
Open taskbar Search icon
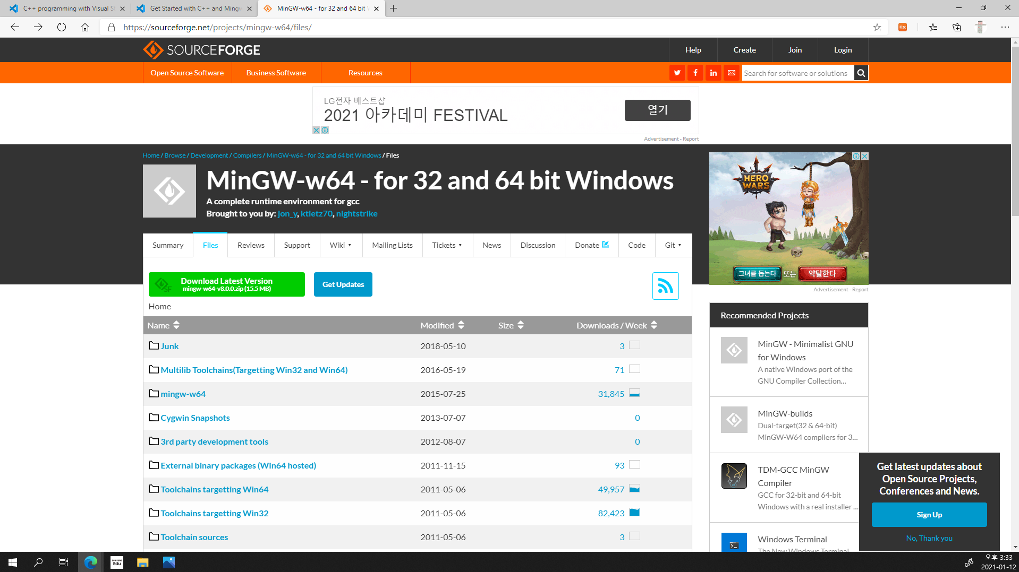coord(38,562)
